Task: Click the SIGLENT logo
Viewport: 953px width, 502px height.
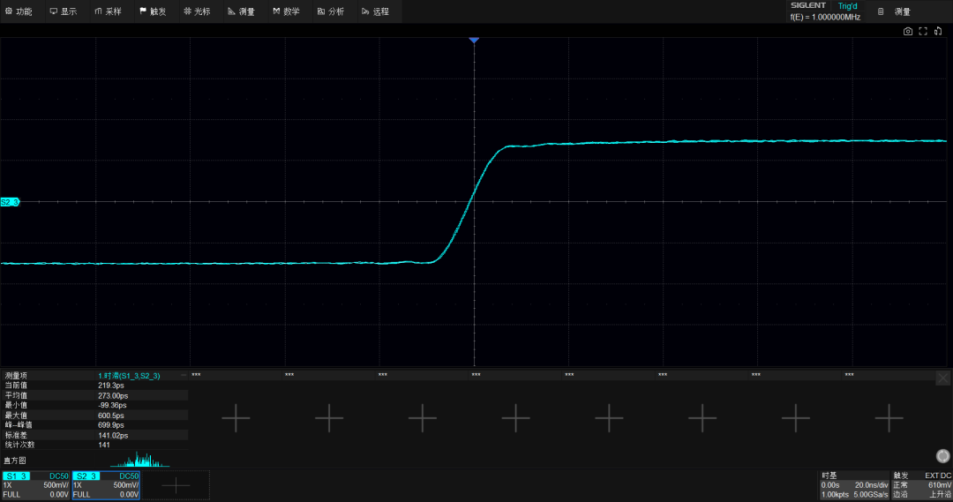Action: point(807,5)
